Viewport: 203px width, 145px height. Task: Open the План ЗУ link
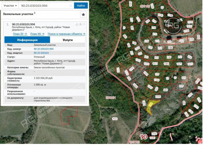coord(20,34)
